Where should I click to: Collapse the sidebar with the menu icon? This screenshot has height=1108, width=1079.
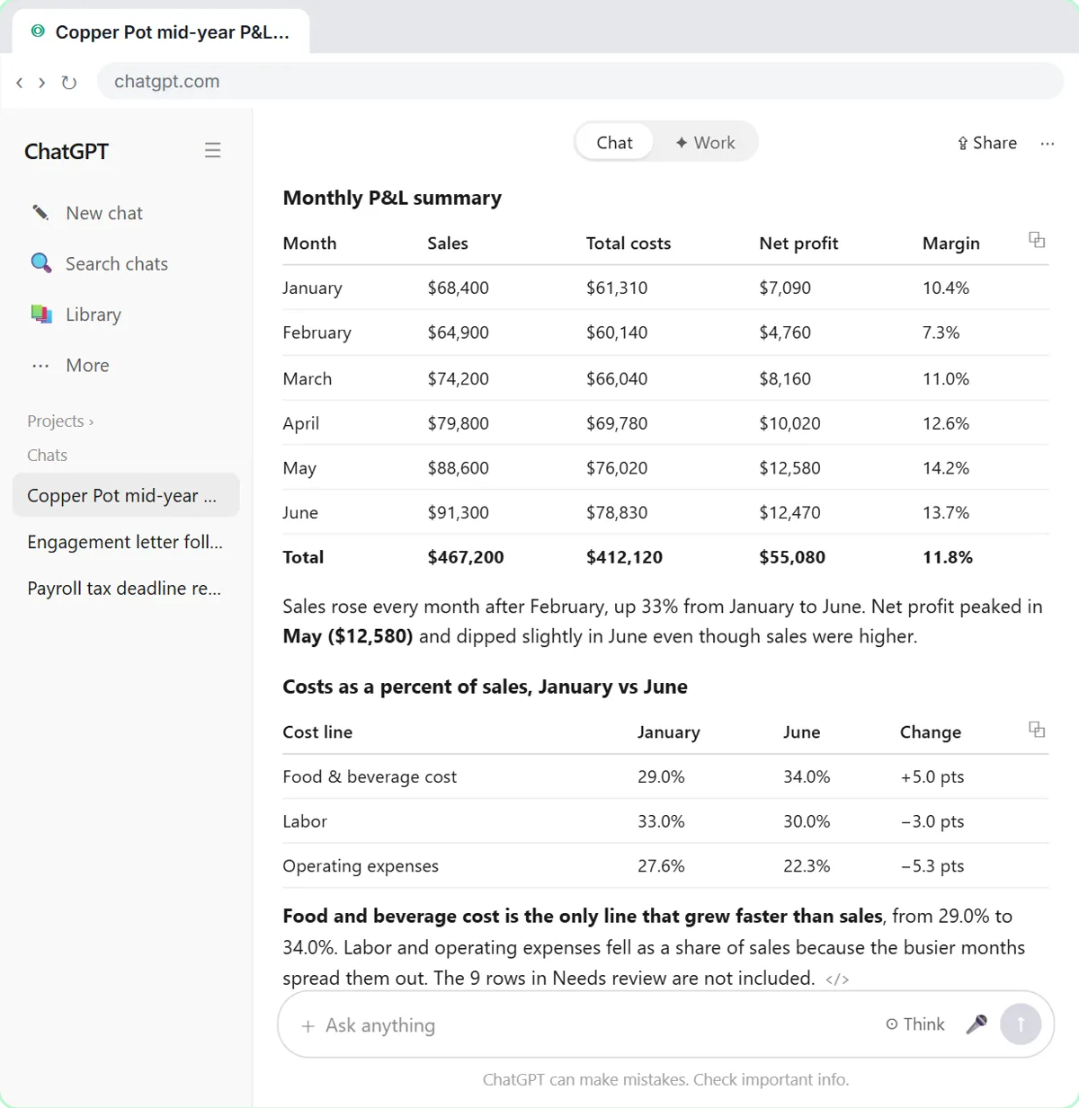pyautogui.click(x=212, y=150)
